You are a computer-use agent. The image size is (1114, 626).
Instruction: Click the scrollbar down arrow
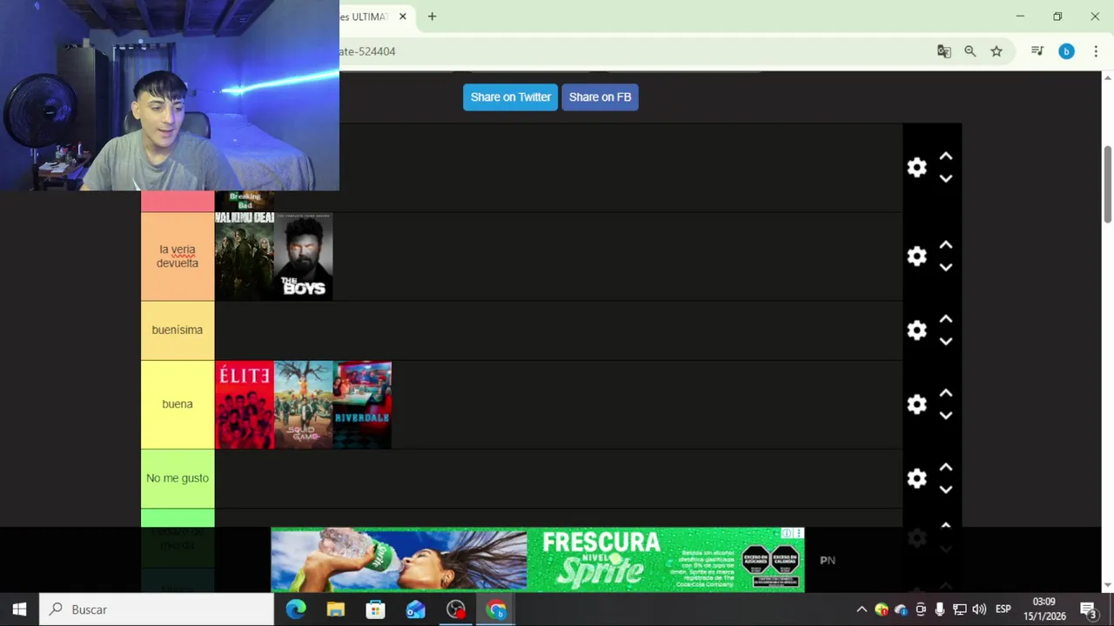click(1108, 585)
